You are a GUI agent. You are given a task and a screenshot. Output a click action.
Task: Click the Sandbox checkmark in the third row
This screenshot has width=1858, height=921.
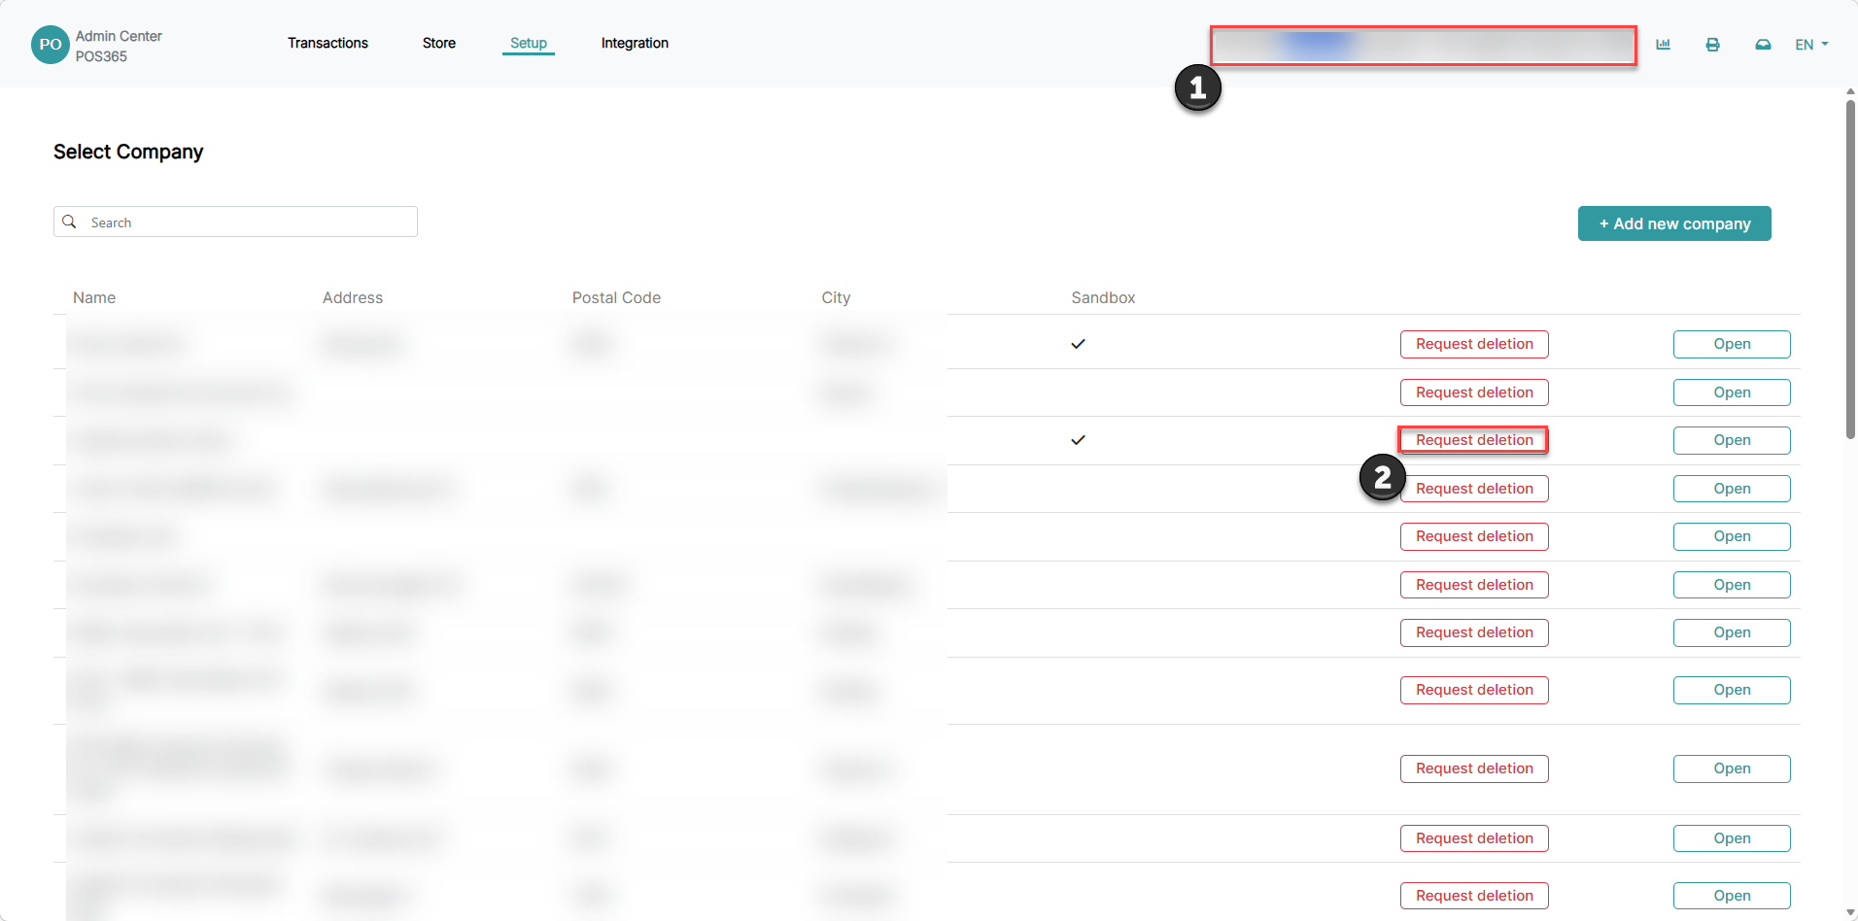click(1078, 440)
